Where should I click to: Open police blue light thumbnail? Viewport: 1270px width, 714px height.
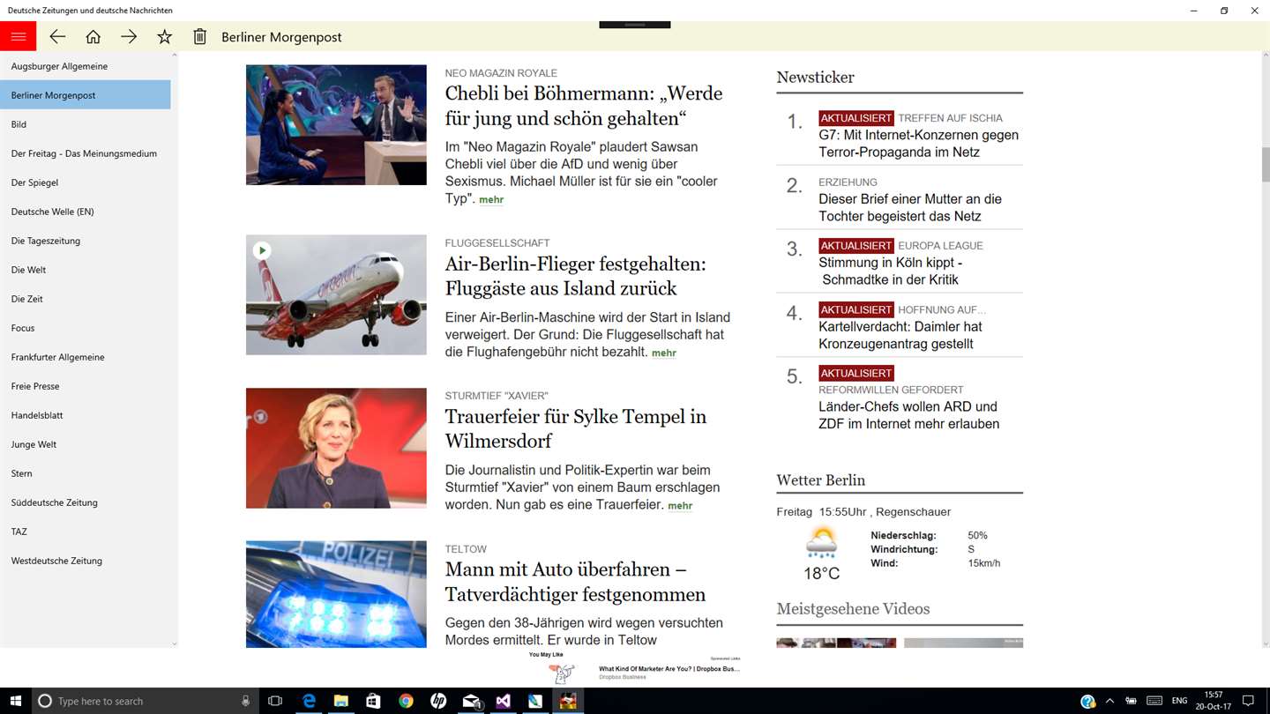point(336,594)
